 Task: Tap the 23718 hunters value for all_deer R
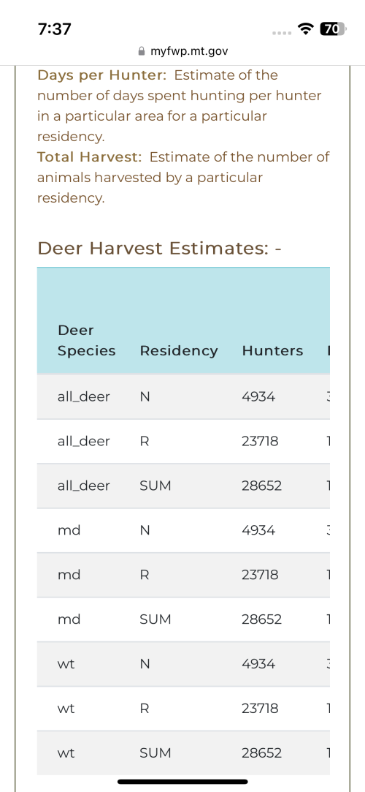tap(260, 442)
